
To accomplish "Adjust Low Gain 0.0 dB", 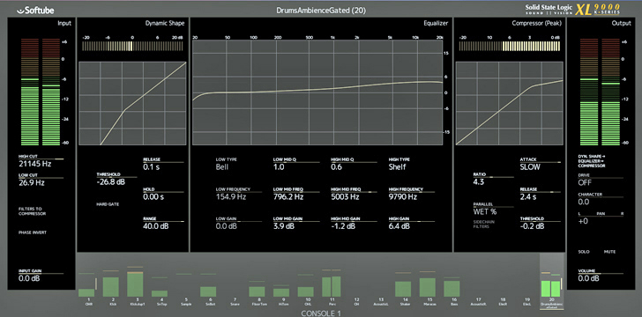I will [239, 223].
